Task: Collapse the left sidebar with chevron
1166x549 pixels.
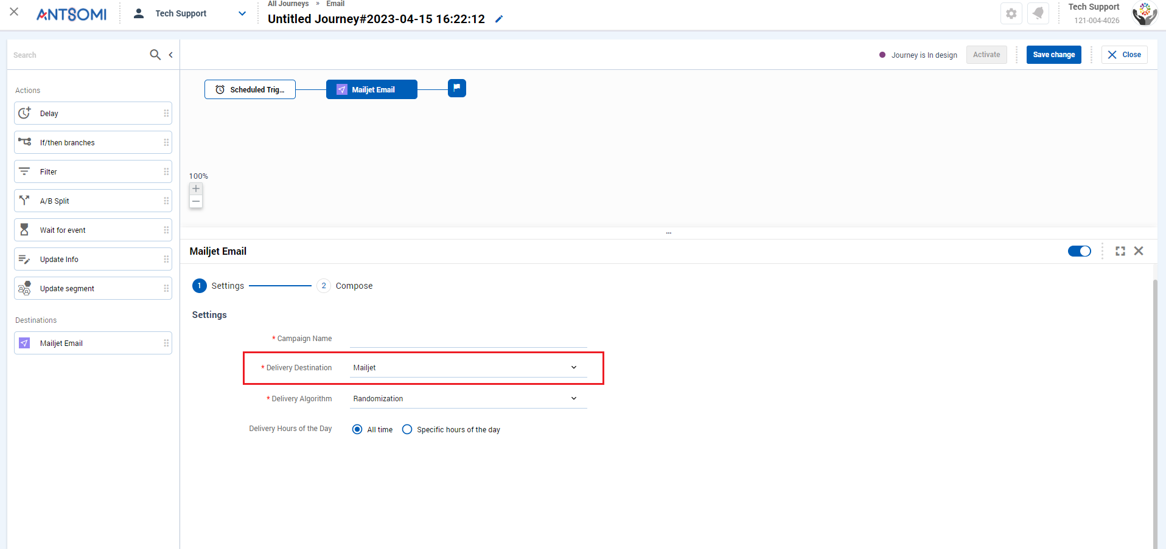Action: [x=171, y=55]
